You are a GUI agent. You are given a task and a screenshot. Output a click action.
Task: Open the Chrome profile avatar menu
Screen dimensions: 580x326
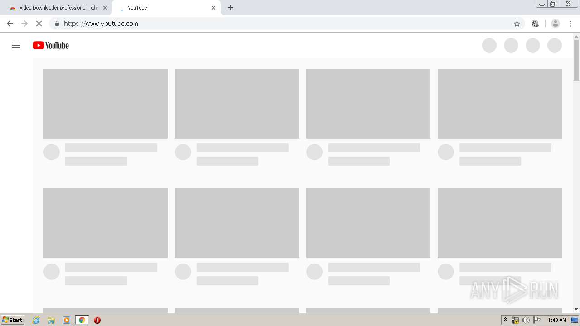556,24
